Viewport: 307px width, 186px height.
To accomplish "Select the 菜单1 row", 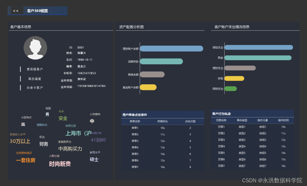I will pos(163,128).
